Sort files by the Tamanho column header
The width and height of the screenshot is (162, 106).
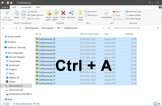129,34
